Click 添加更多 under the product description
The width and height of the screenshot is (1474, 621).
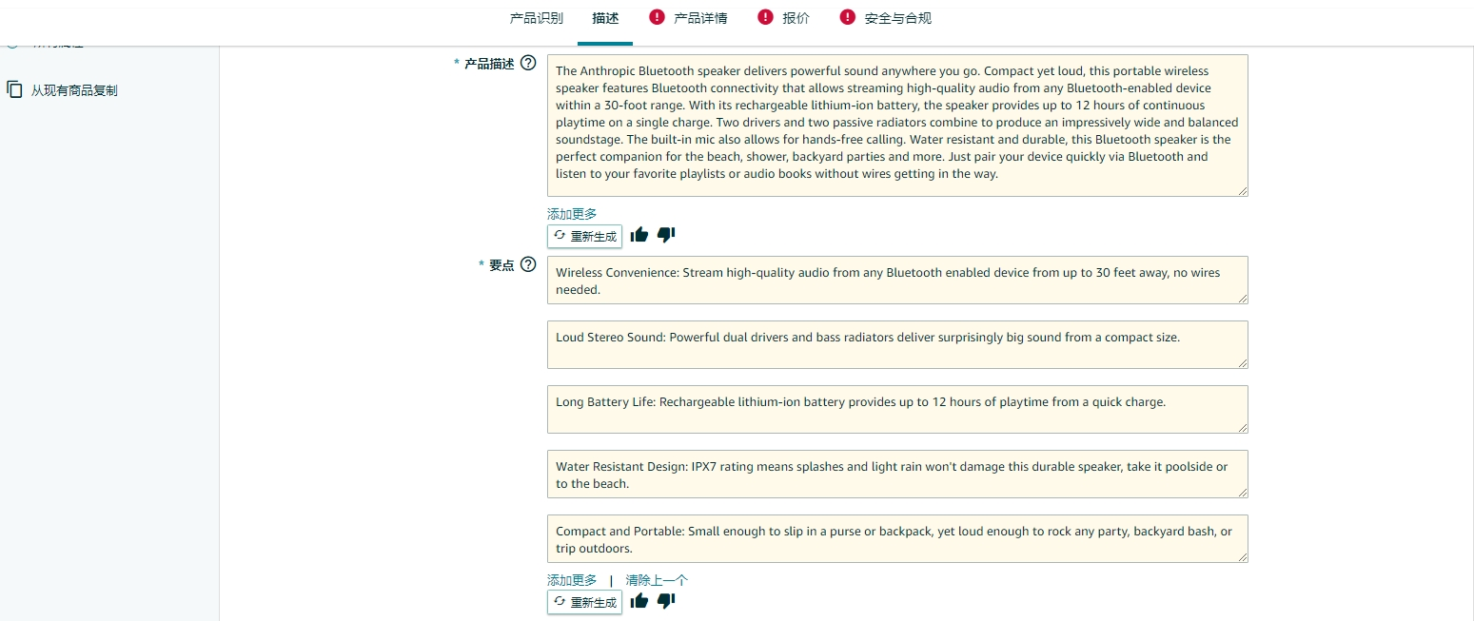(x=572, y=214)
